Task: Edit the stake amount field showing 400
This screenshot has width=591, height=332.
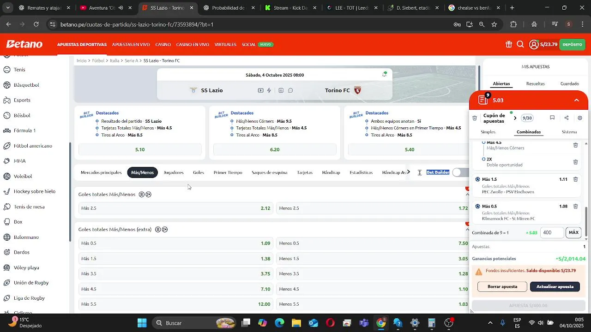Action: (552, 232)
